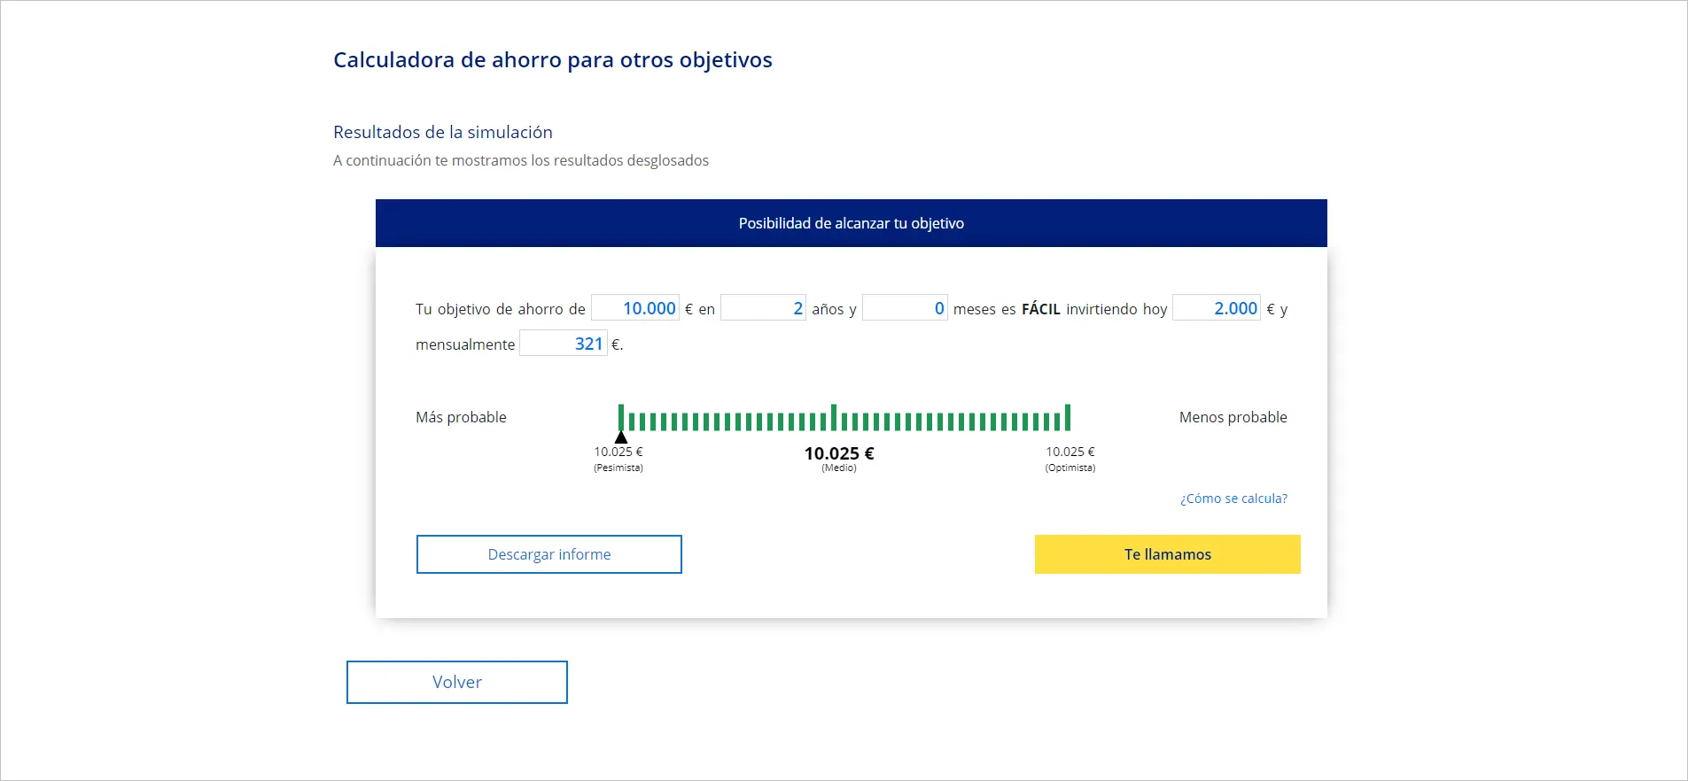Click the tall middle green bar of the scale
Screen dimensions: 1688x781
coord(834,417)
